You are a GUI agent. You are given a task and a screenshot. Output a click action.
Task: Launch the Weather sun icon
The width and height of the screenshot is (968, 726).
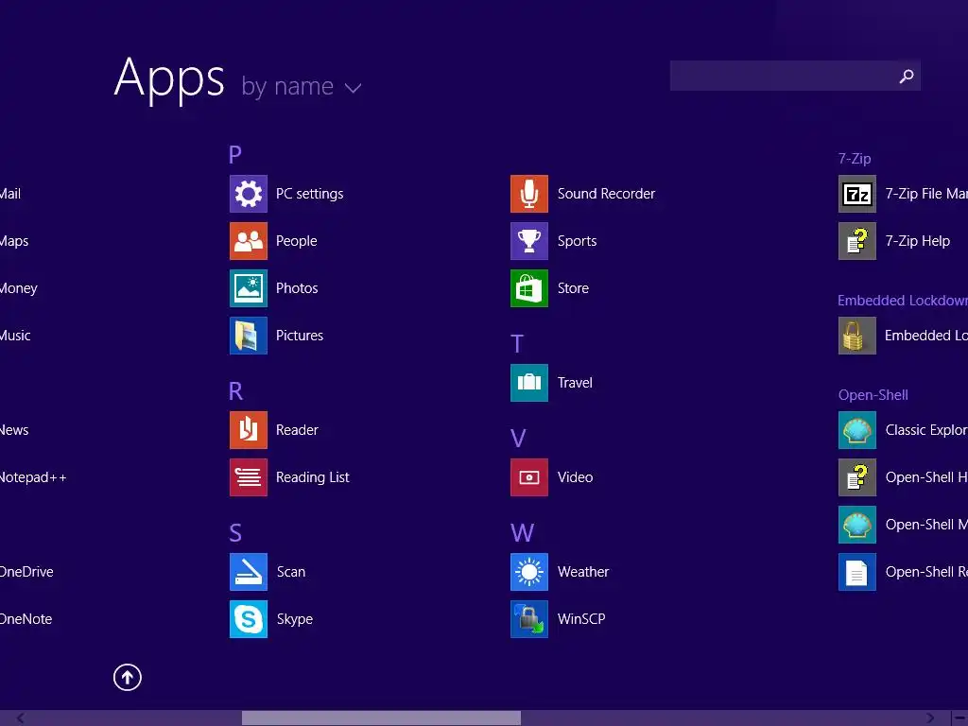[x=529, y=572]
